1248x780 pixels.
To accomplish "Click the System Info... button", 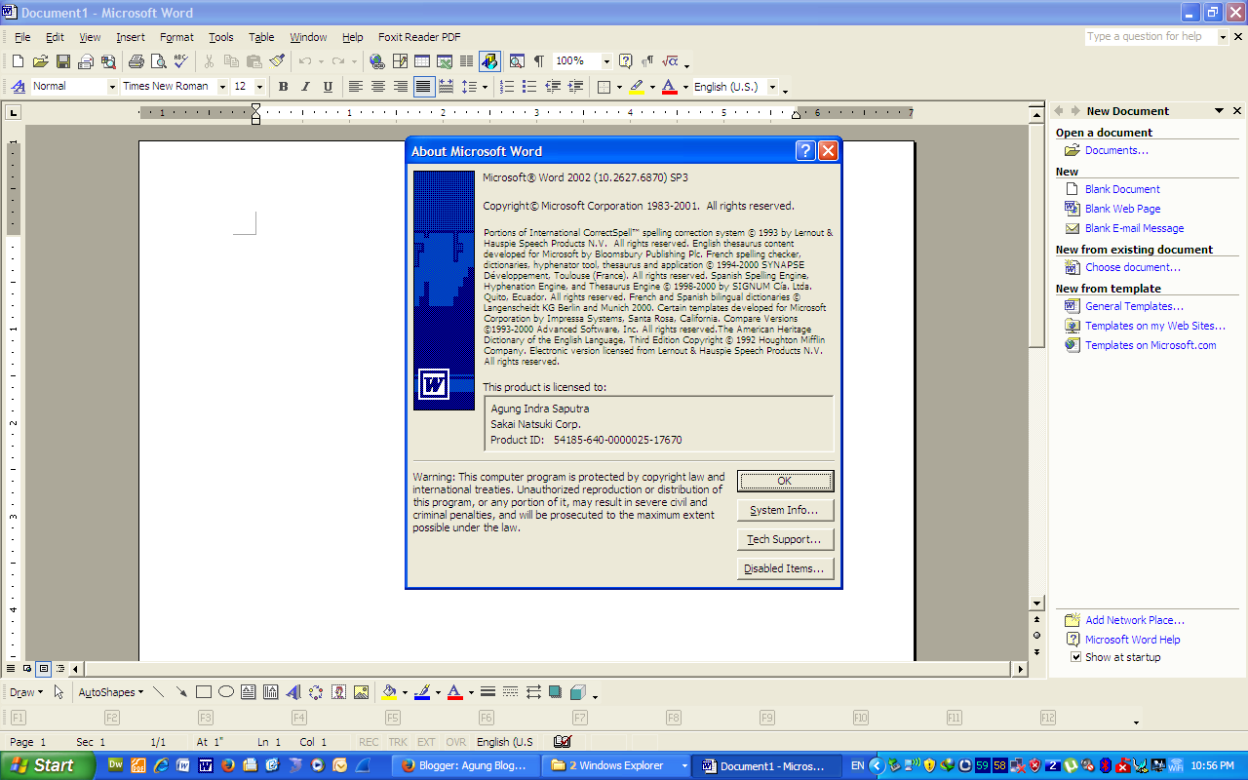I will click(x=785, y=510).
